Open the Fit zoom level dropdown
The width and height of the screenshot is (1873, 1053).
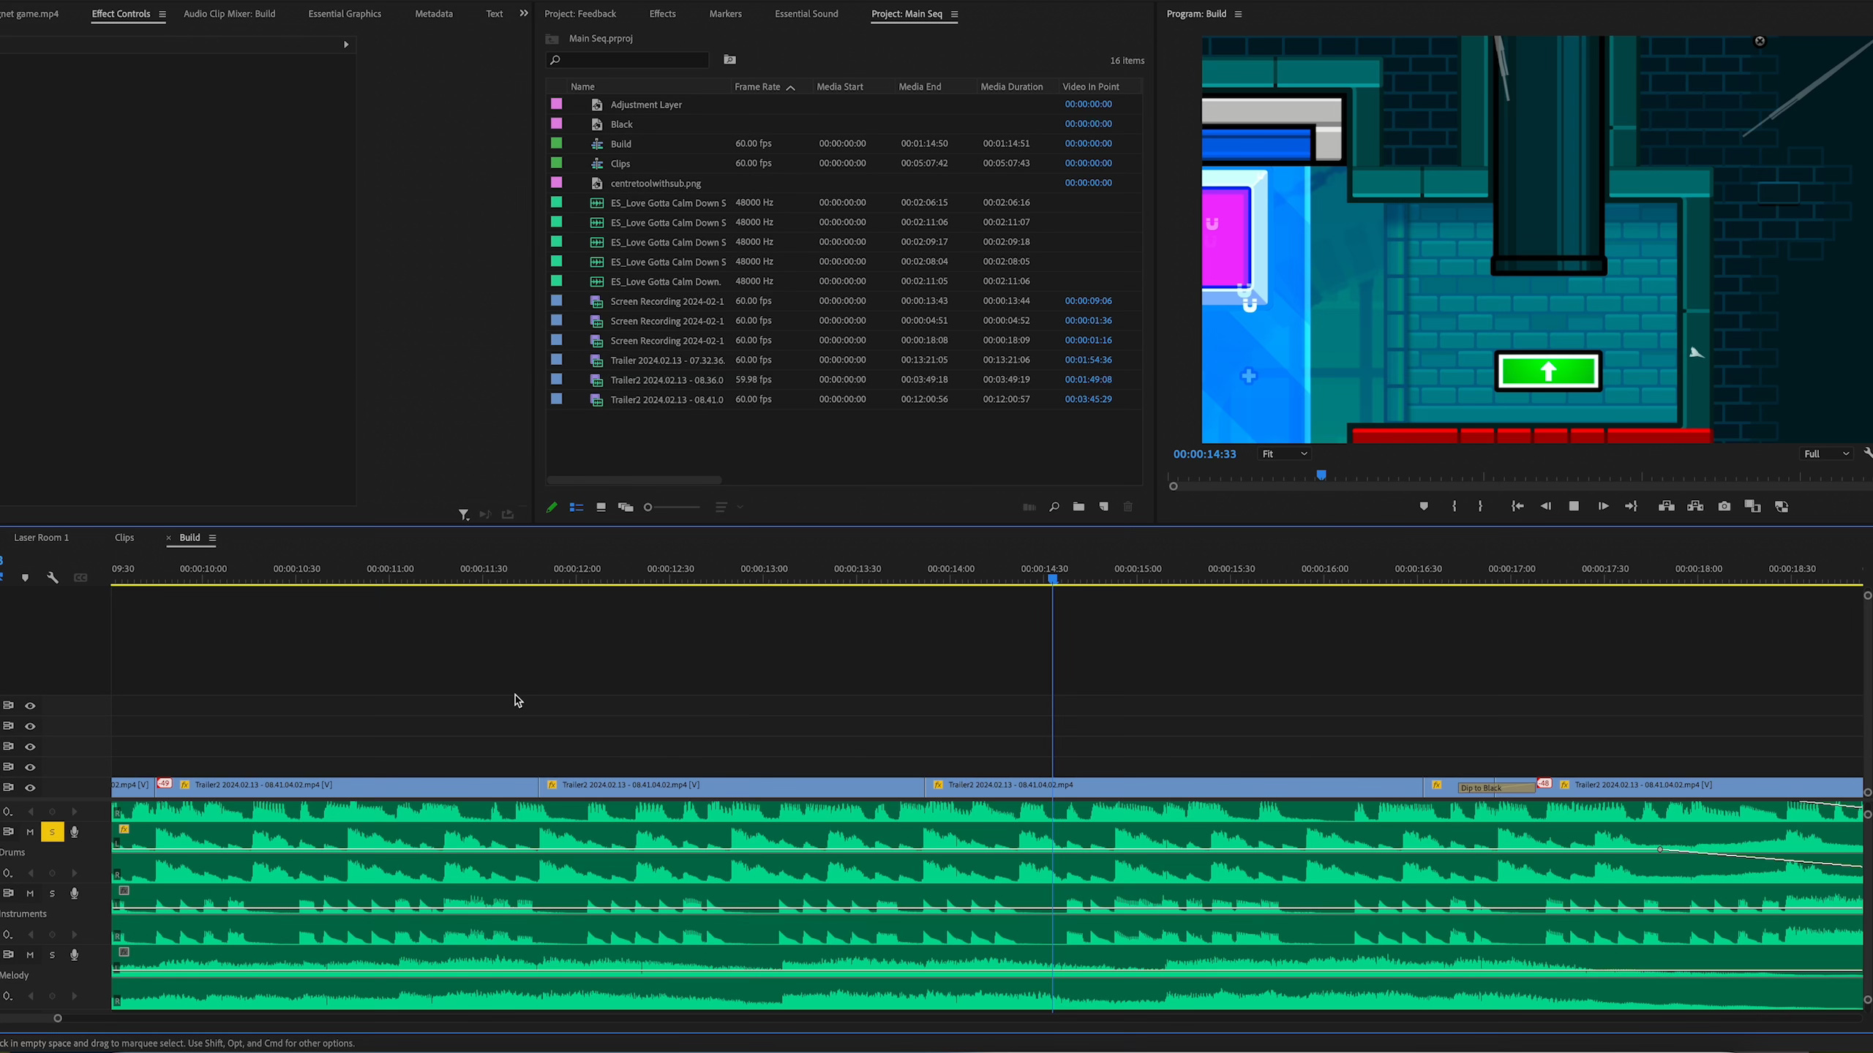point(1284,454)
